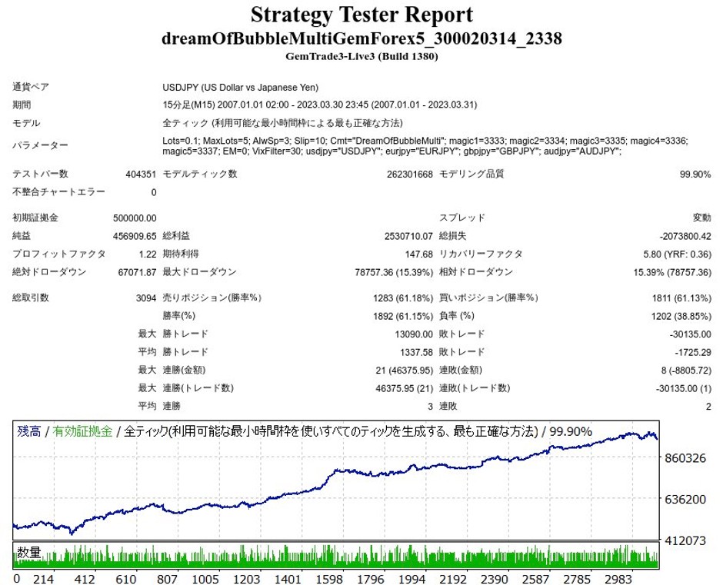The image size is (723, 585).
Task: Select net profit value 456909.65
Action: pyautogui.click(x=135, y=236)
